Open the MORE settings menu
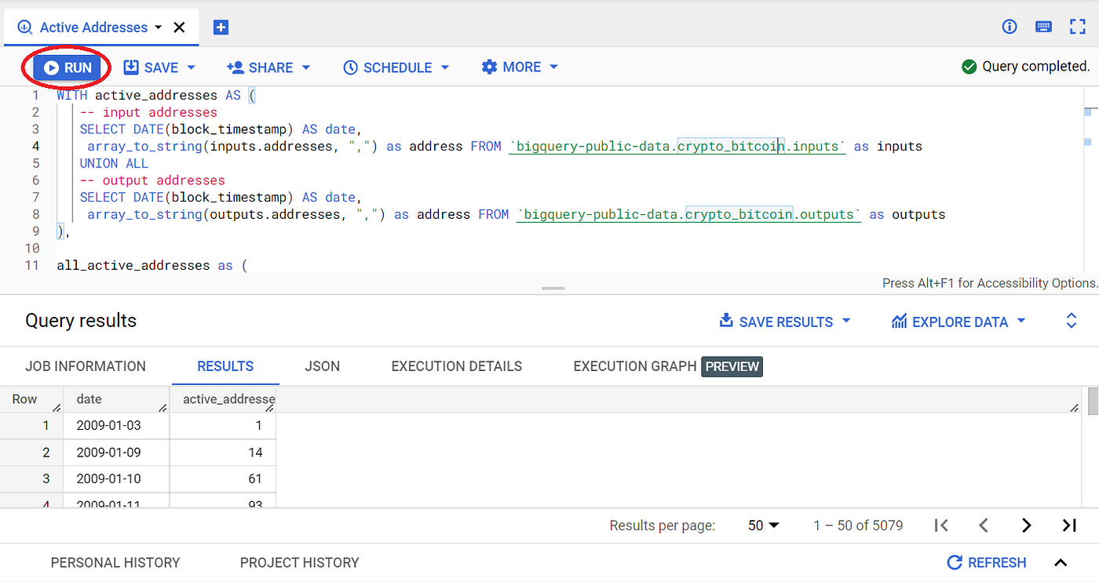This screenshot has width=1099, height=582. coord(511,67)
